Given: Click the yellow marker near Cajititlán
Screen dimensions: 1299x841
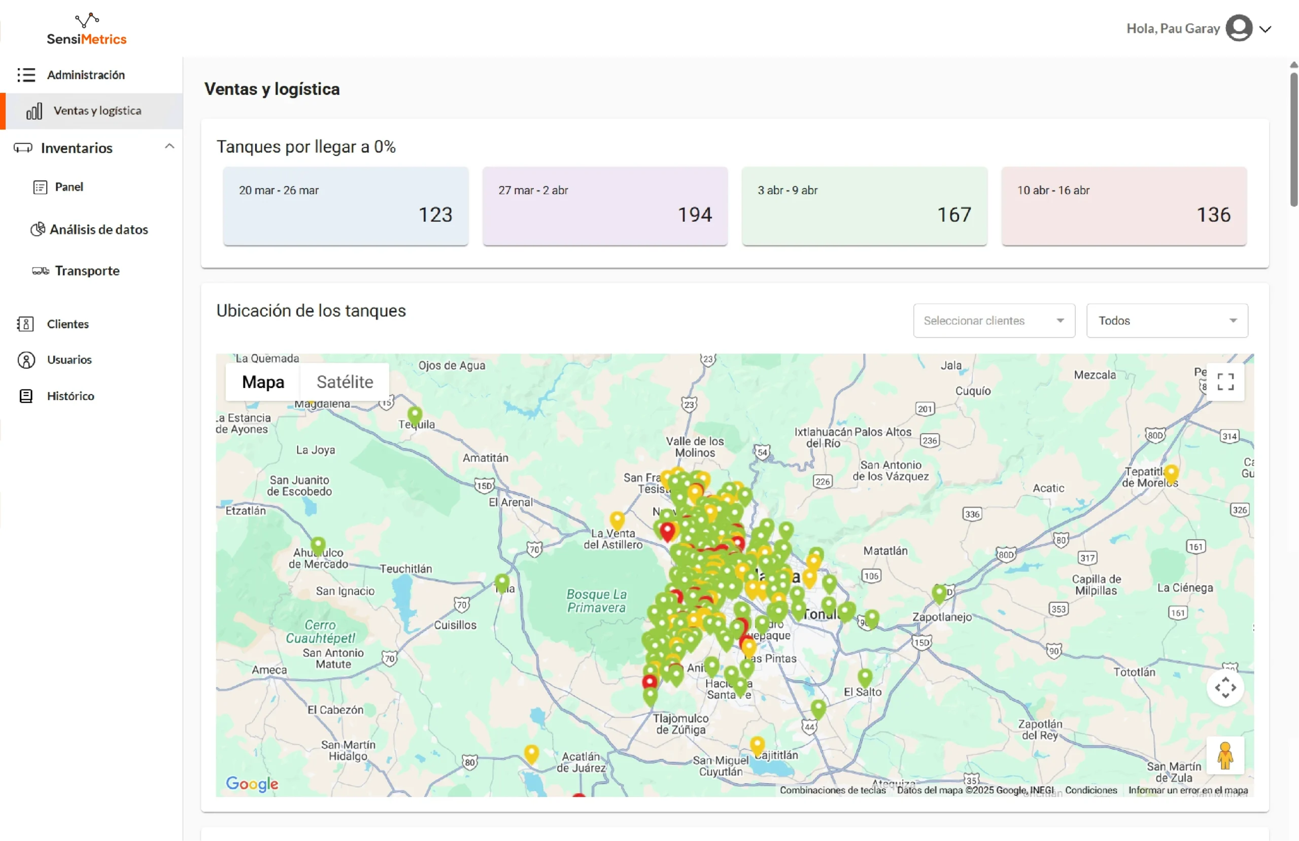Looking at the screenshot, I should click(x=757, y=746).
